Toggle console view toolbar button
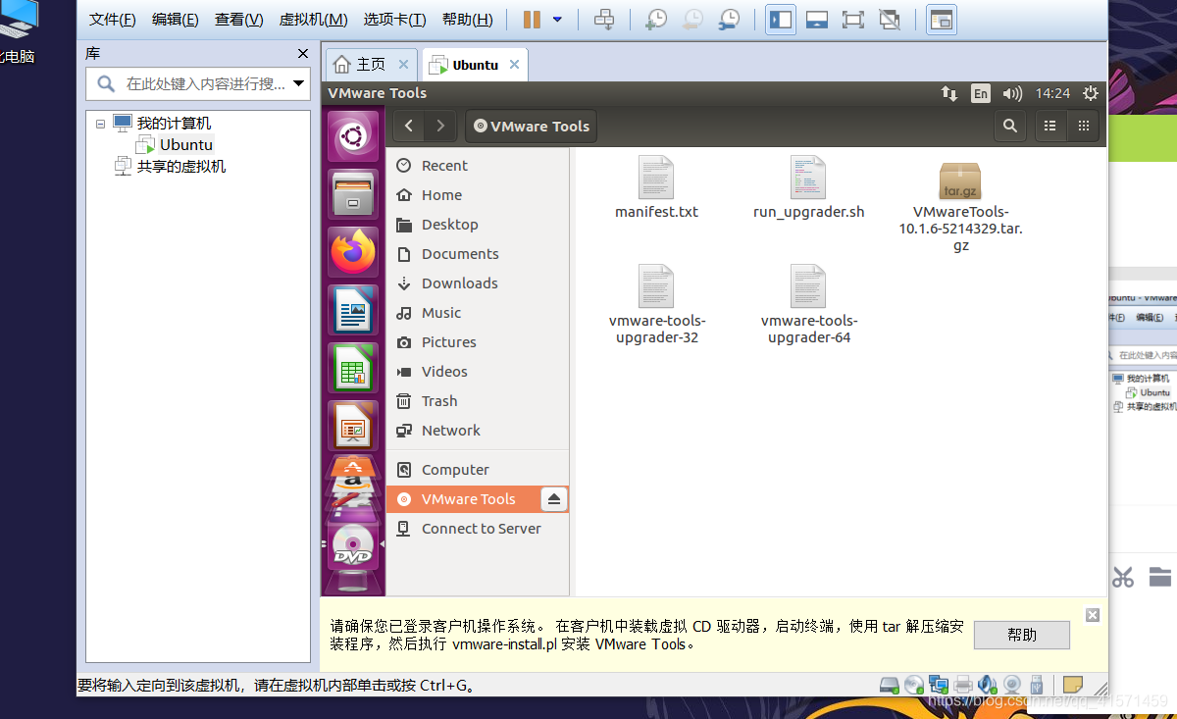Screen dimensions: 1177x719 [x=942, y=20]
